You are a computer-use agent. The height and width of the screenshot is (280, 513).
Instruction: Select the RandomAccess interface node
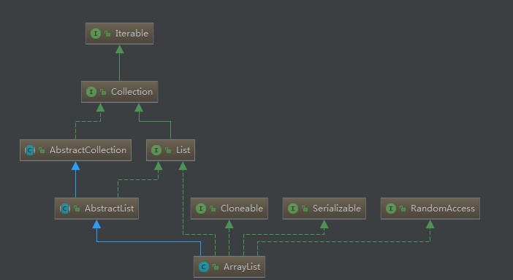(430, 209)
